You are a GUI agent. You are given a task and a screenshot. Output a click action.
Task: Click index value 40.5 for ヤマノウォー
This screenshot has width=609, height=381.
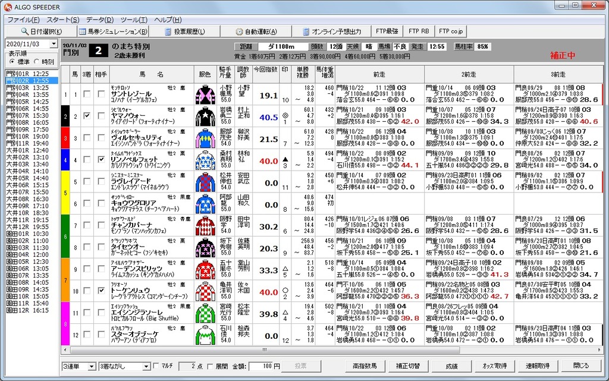(269, 117)
